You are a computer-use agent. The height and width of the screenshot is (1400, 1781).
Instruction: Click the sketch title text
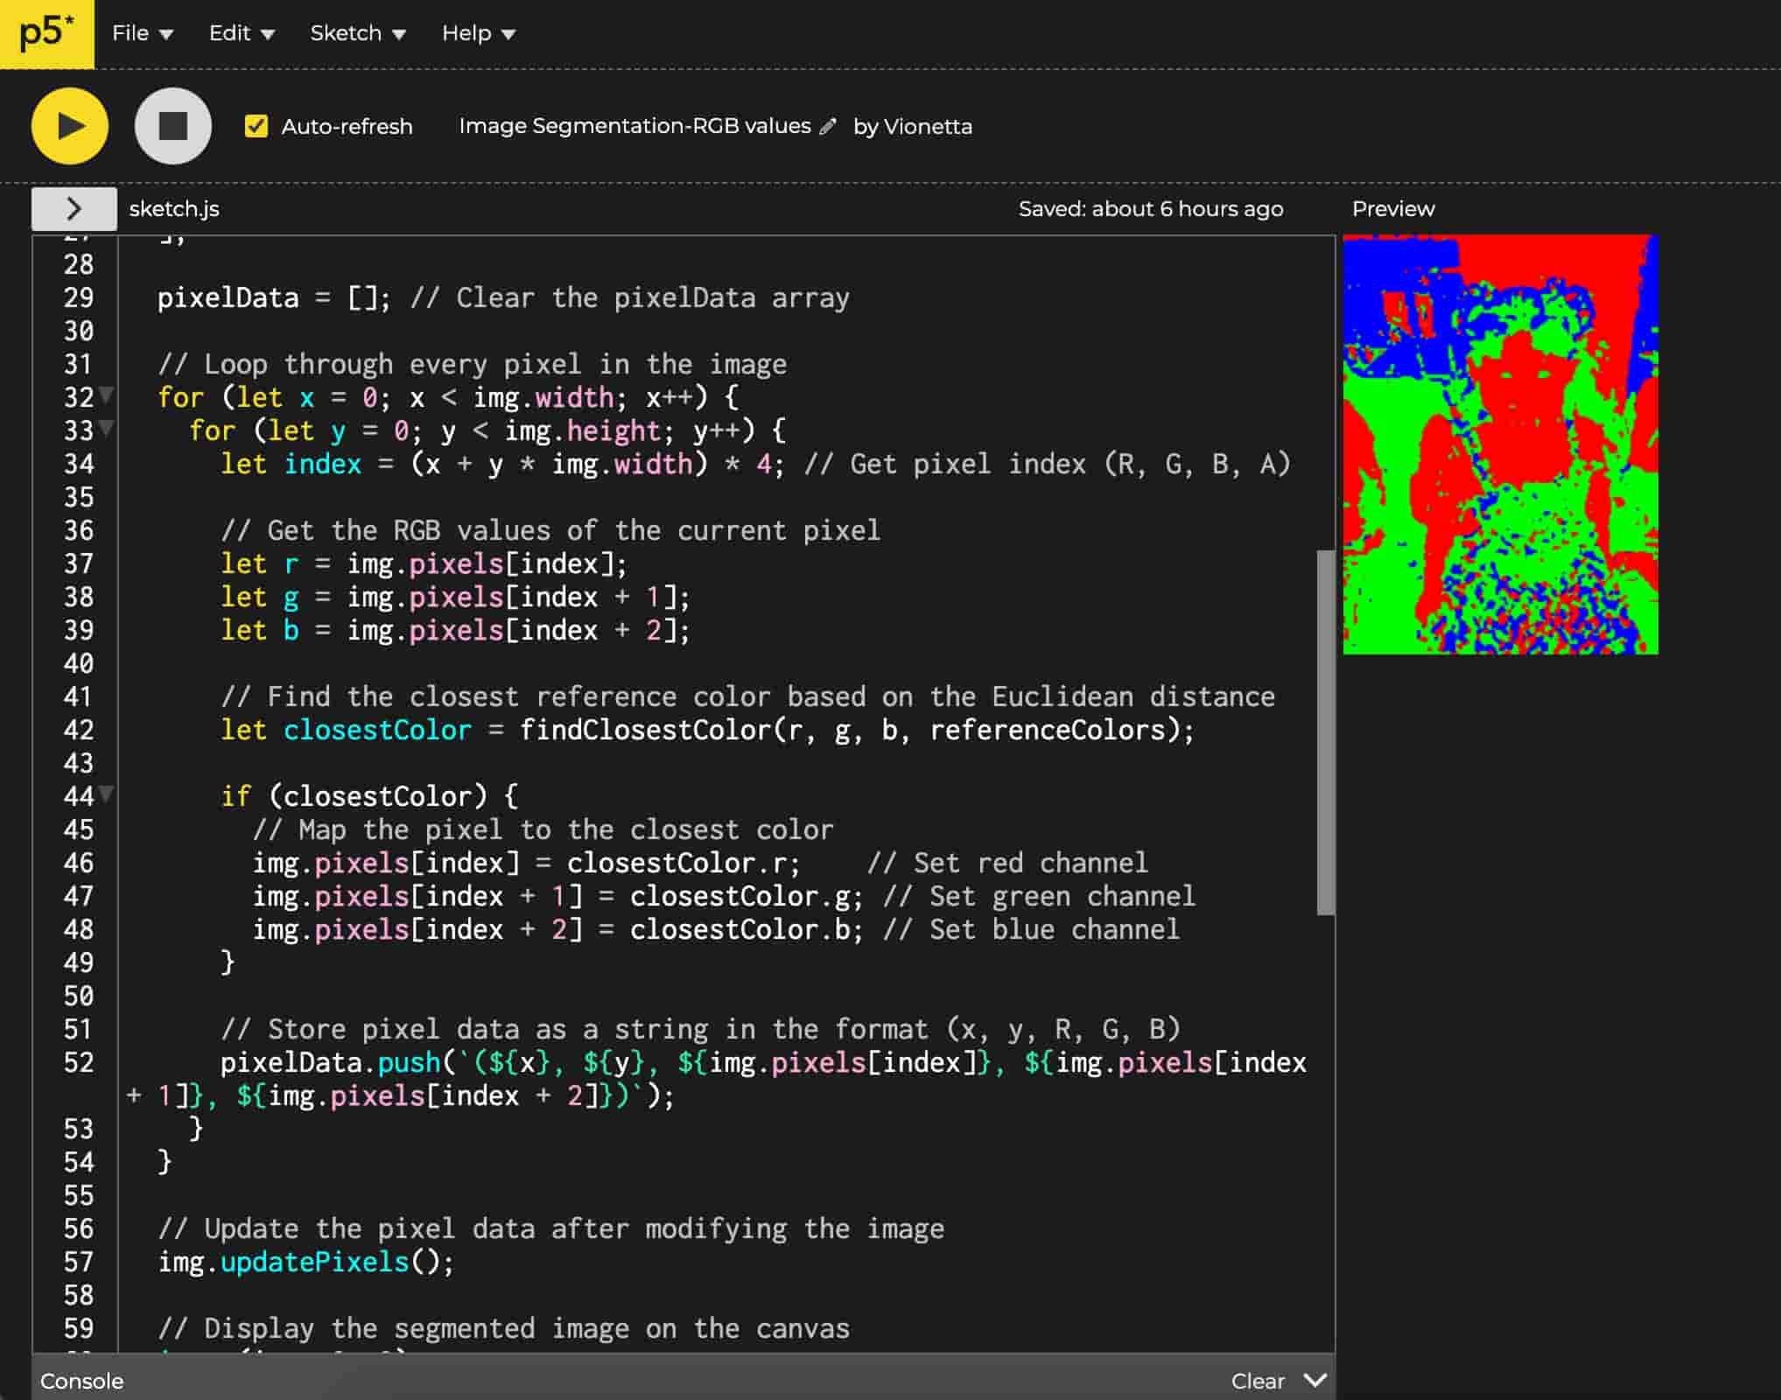(x=635, y=126)
